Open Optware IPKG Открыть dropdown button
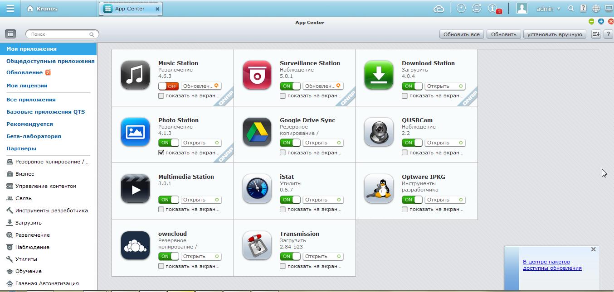This screenshot has height=292, width=614. pos(445,200)
